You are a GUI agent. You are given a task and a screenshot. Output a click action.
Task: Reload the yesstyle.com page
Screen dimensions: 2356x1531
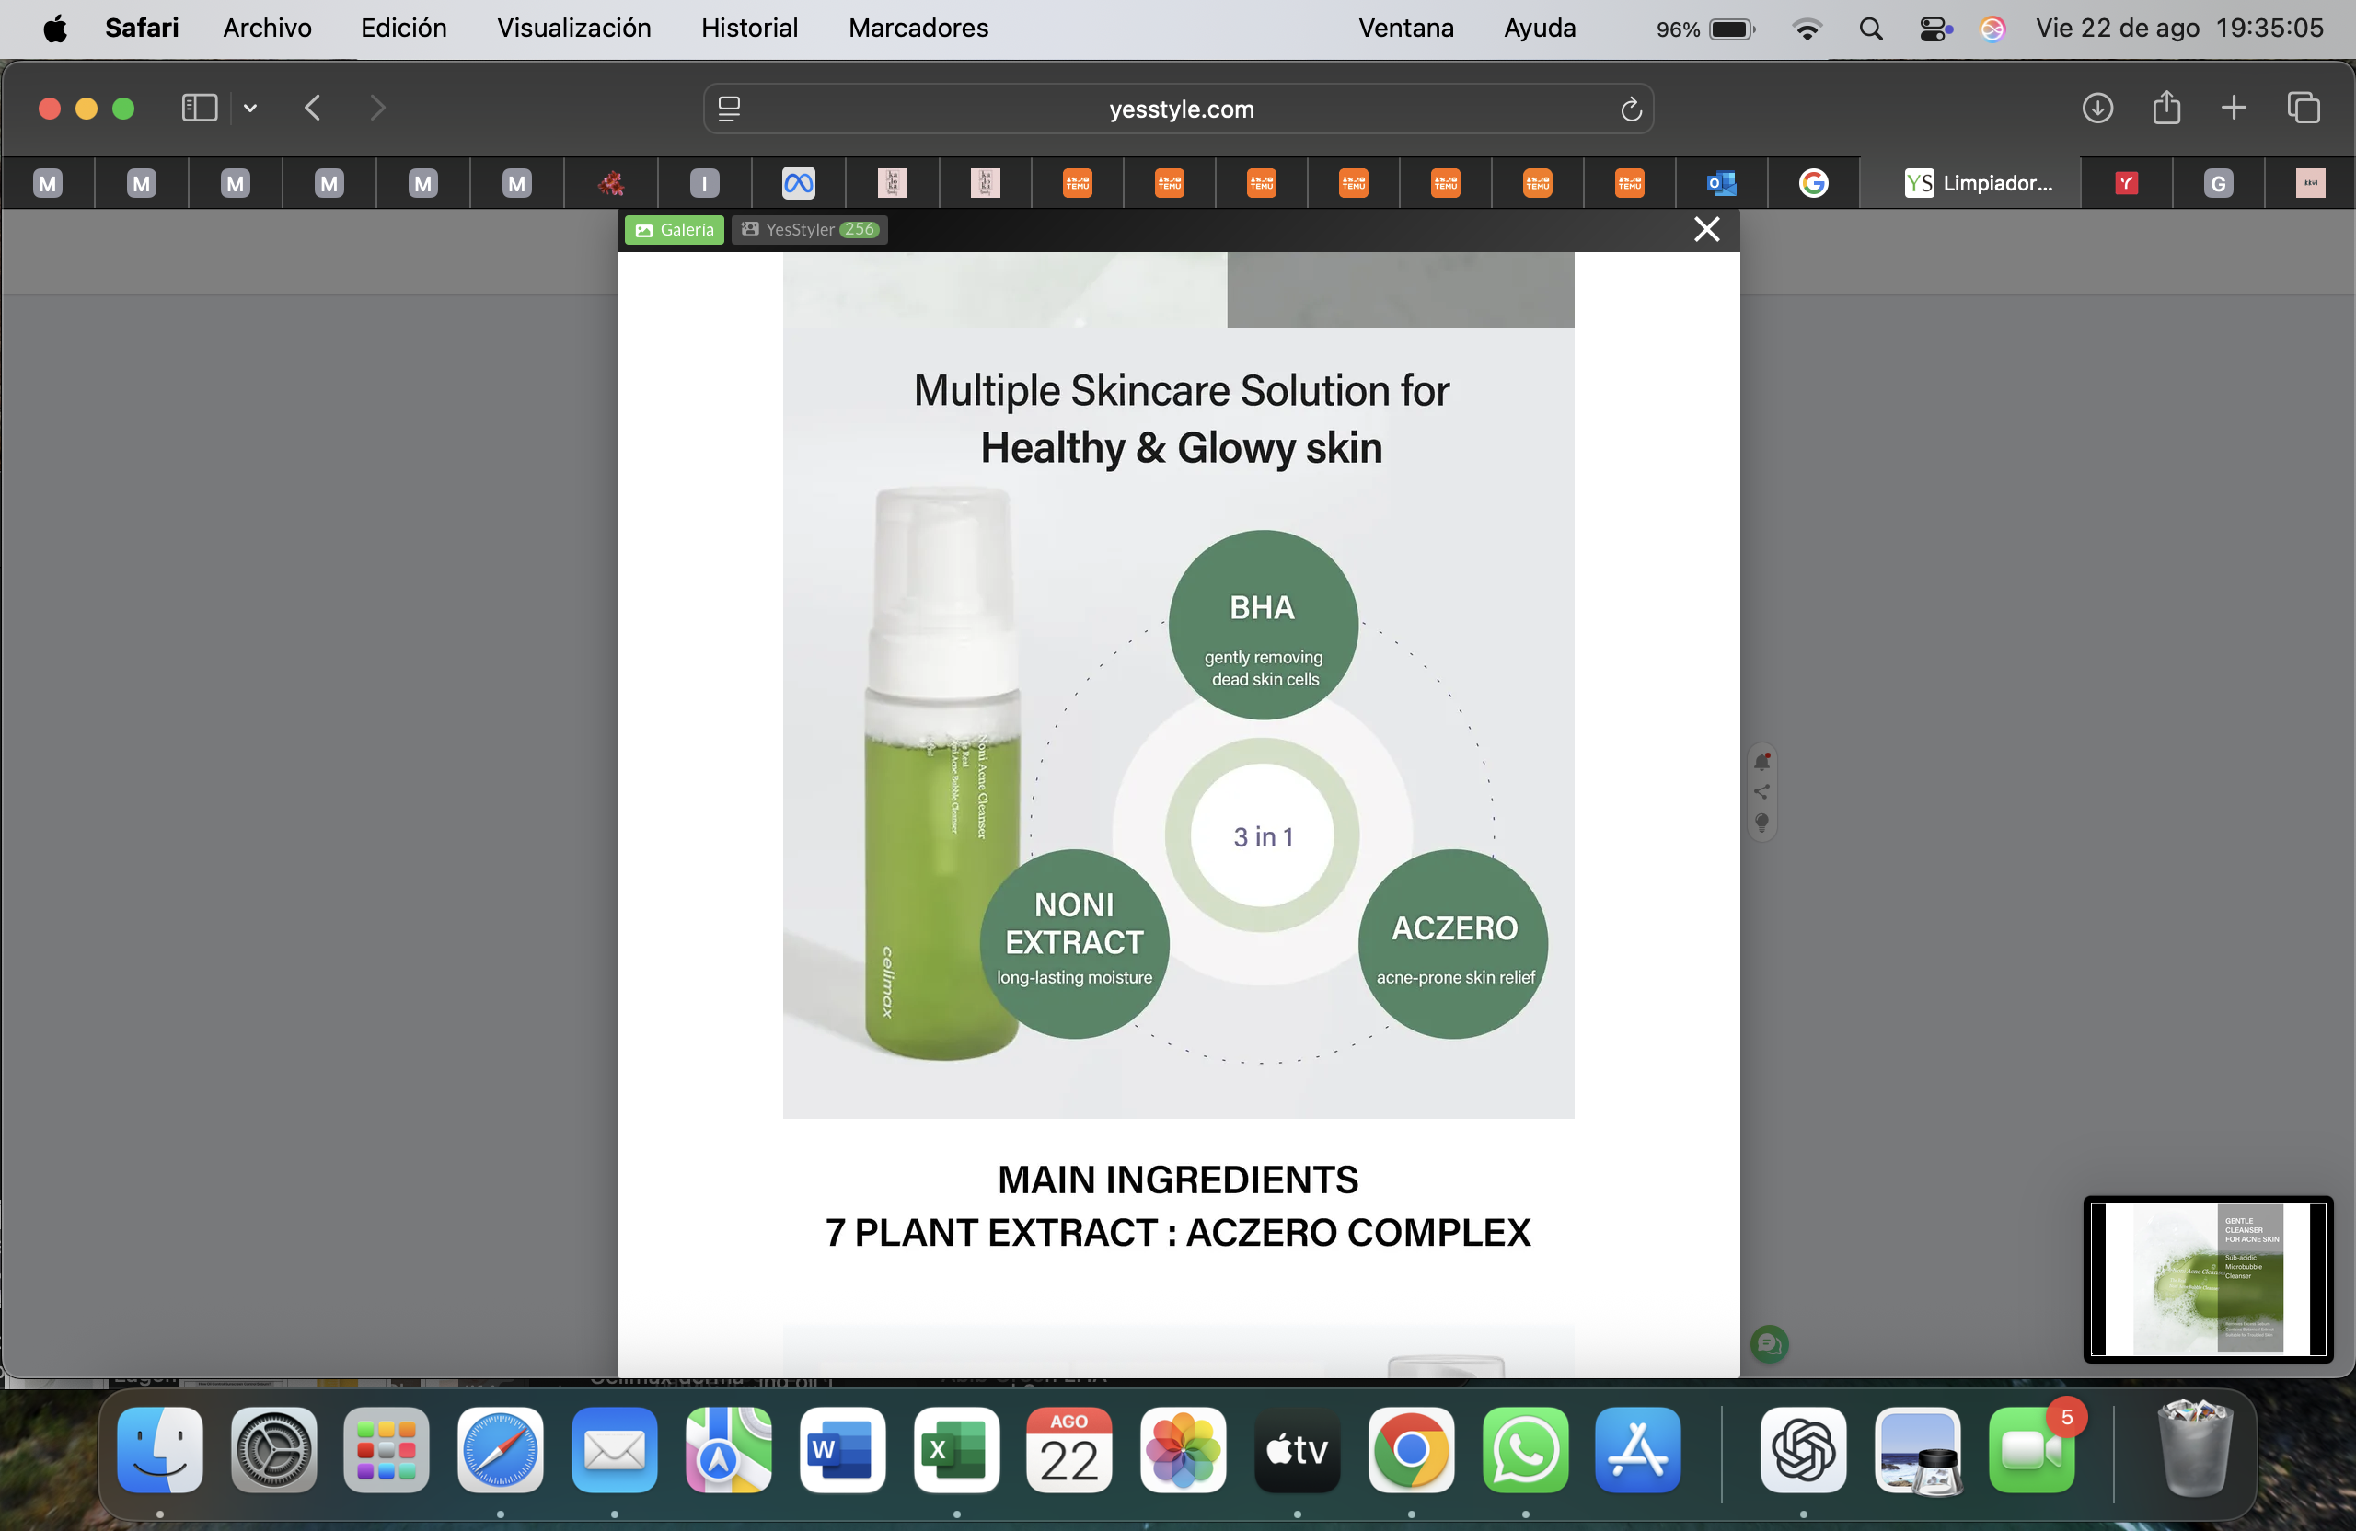pyautogui.click(x=1631, y=109)
